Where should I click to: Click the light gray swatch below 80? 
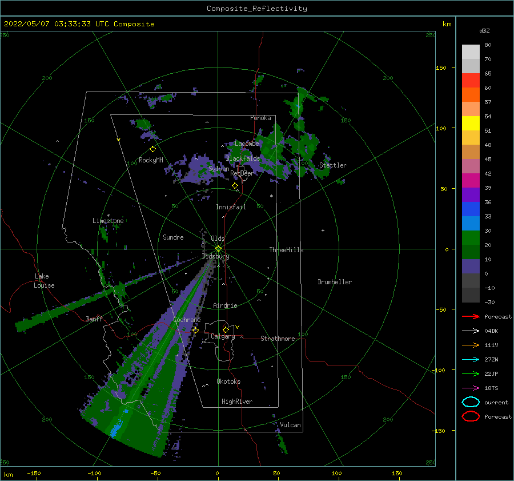(471, 52)
